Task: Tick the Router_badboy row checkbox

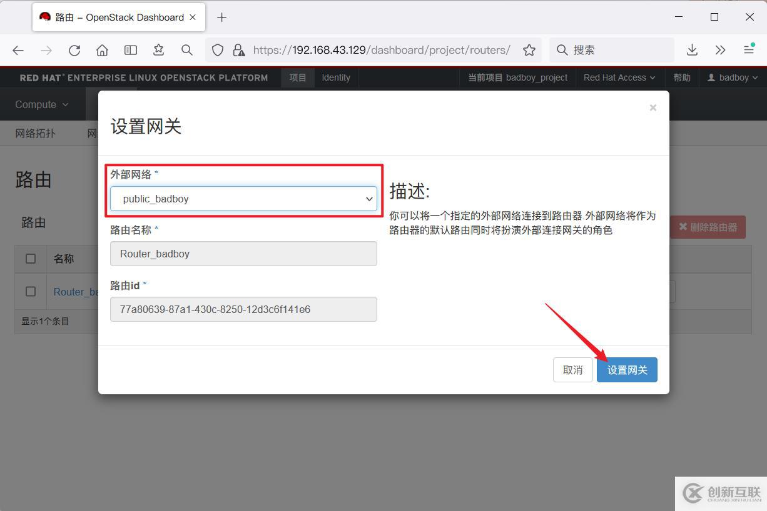Action: 31,291
